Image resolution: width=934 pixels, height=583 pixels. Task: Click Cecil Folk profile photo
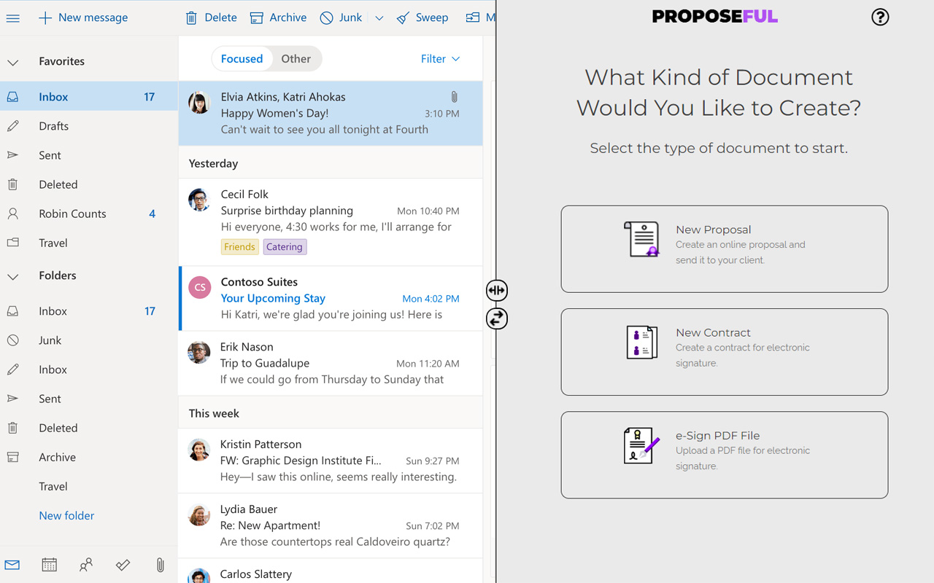199,200
